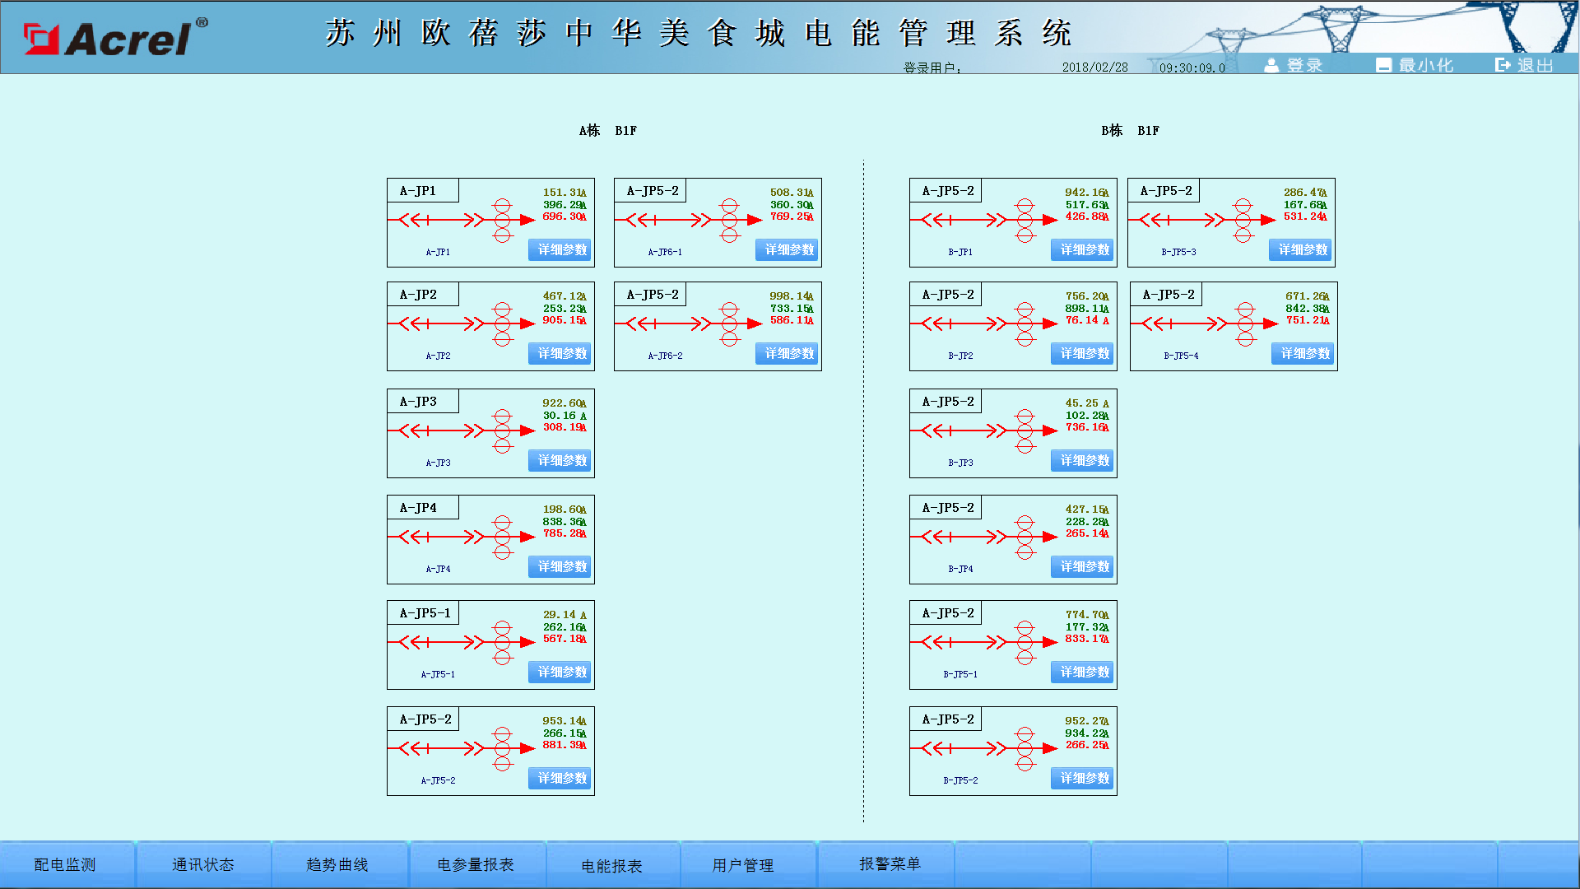Switch to 通讯状态 tab

[x=203, y=864]
